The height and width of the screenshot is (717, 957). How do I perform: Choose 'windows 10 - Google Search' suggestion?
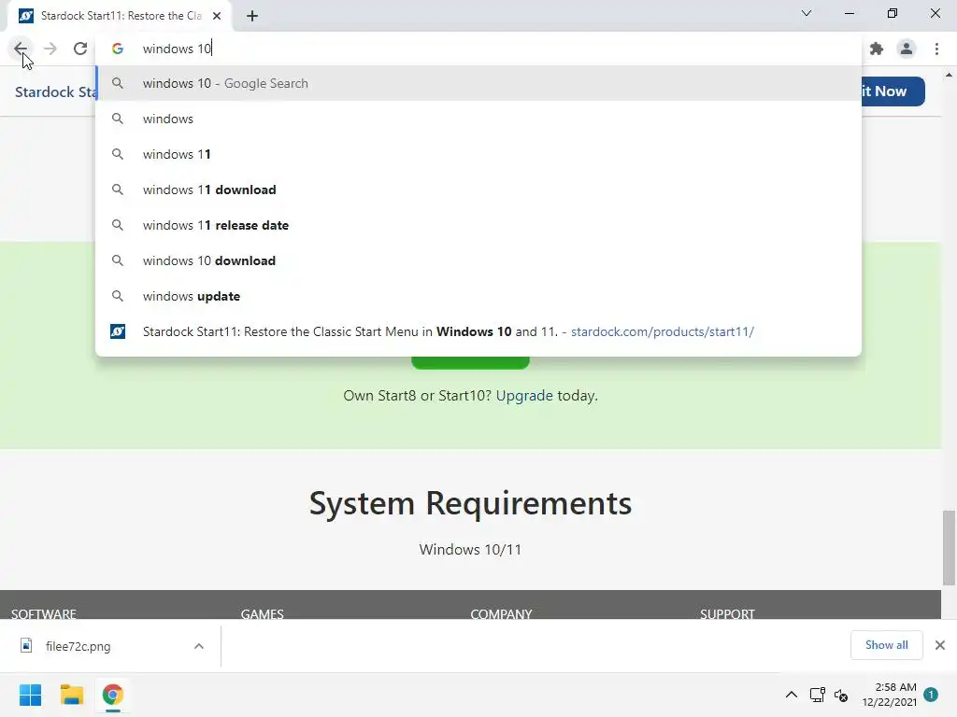tap(478, 83)
